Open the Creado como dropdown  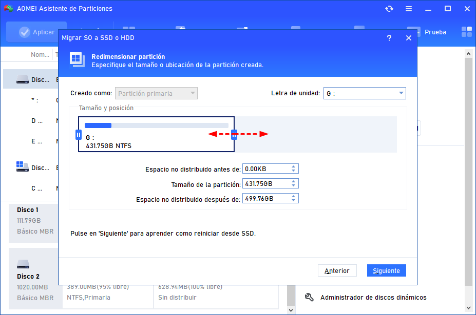click(193, 93)
